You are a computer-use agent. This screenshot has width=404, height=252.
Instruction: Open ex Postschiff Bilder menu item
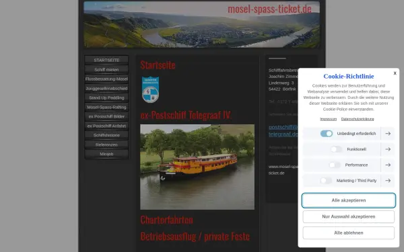[x=106, y=116]
